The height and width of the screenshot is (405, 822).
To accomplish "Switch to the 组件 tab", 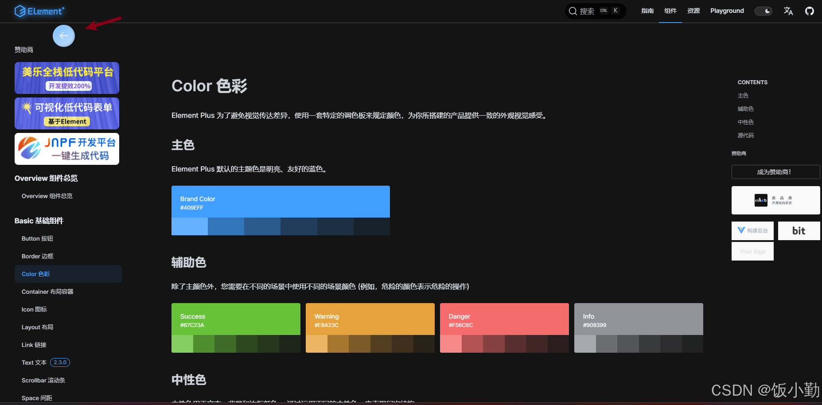I will pyautogui.click(x=670, y=11).
